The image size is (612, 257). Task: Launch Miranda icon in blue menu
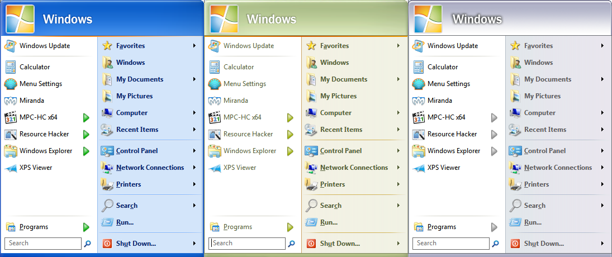click(x=11, y=101)
